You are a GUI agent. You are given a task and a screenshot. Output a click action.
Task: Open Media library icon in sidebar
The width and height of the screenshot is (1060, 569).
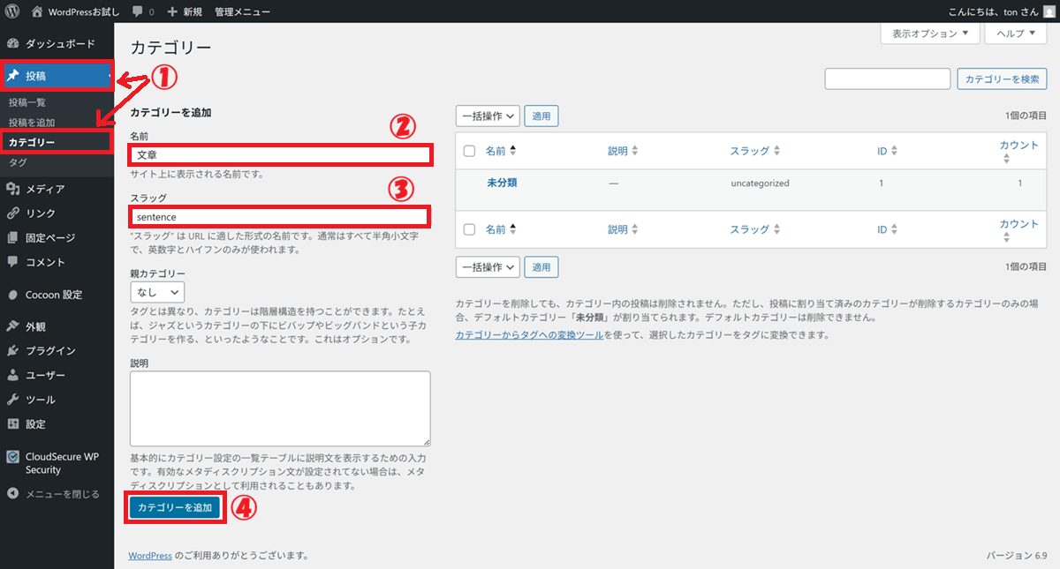tap(12, 189)
